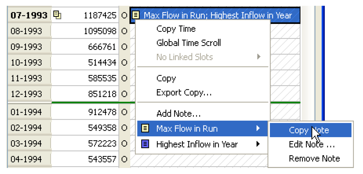Choose Copy Time from the context menu
The height and width of the screenshot is (174, 363).
point(176,29)
